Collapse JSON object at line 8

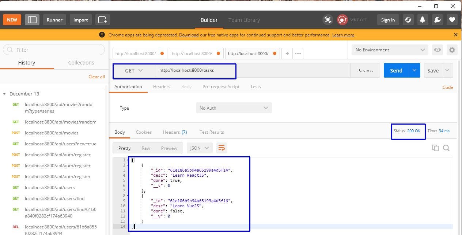[x=128, y=196]
